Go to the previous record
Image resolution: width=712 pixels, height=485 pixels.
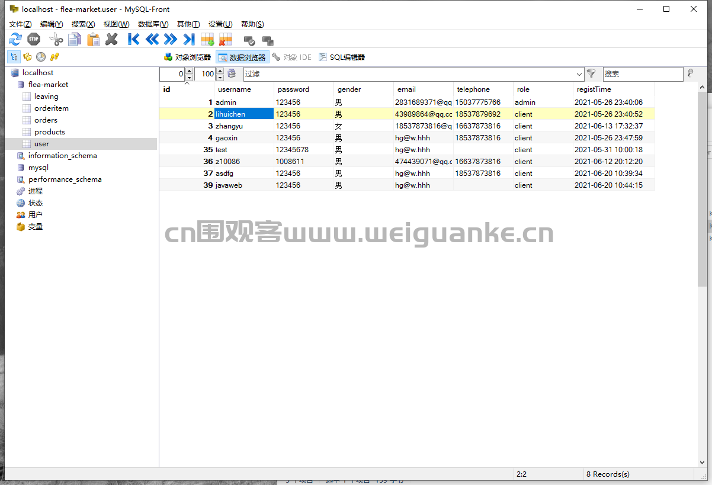pyautogui.click(x=152, y=40)
